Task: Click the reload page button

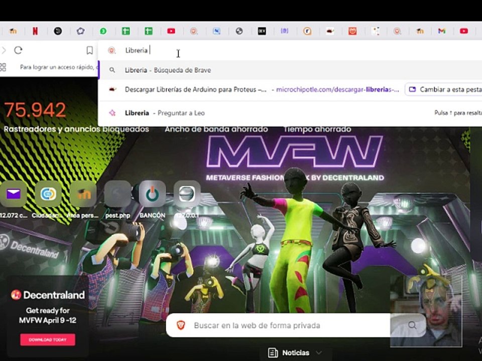Action: point(18,50)
